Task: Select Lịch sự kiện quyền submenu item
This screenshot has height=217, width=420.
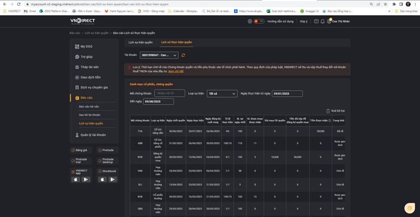Action: coord(91,124)
